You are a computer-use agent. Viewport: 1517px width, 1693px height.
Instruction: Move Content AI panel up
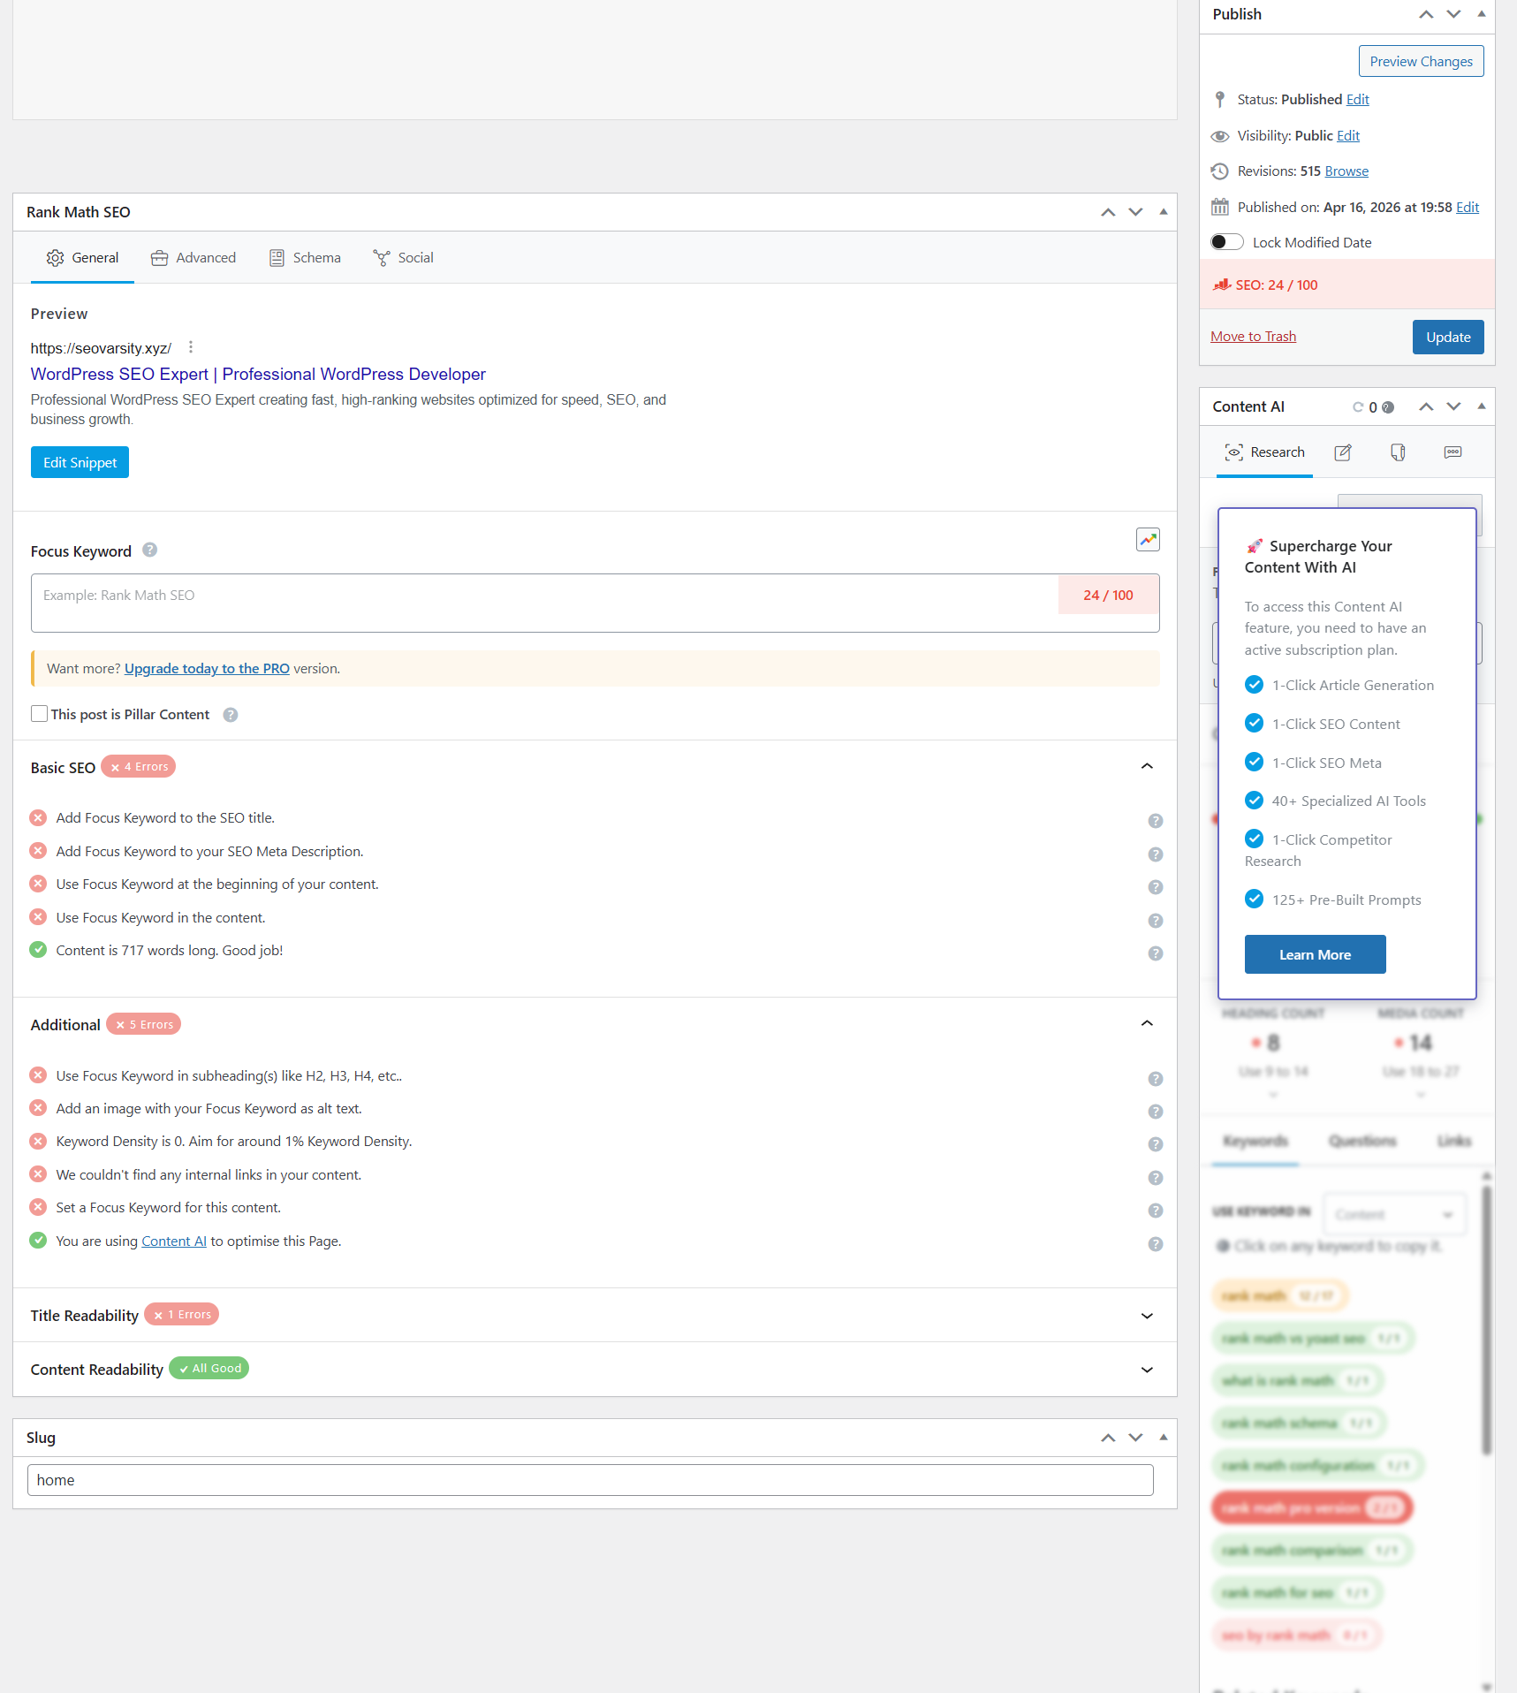[1426, 406]
